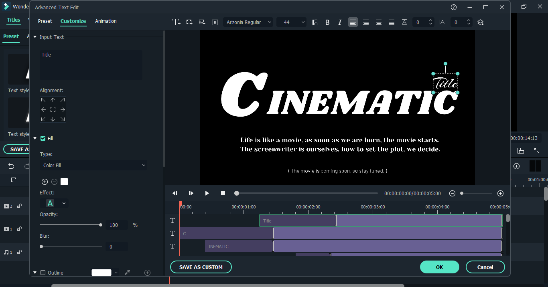Image resolution: width=548 pixels, height=287 pixels.
Task: Switch to the Animation tab
Action: [x=106, y=21]
